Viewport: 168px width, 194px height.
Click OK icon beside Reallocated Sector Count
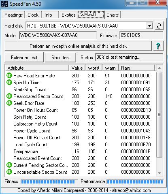click(9, 96)
